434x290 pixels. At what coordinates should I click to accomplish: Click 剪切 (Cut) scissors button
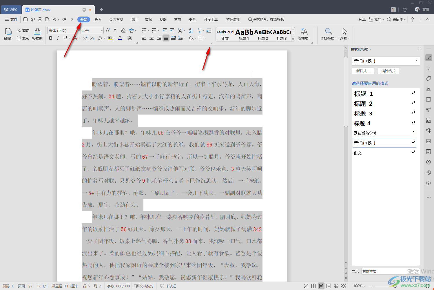click(23, 30)
